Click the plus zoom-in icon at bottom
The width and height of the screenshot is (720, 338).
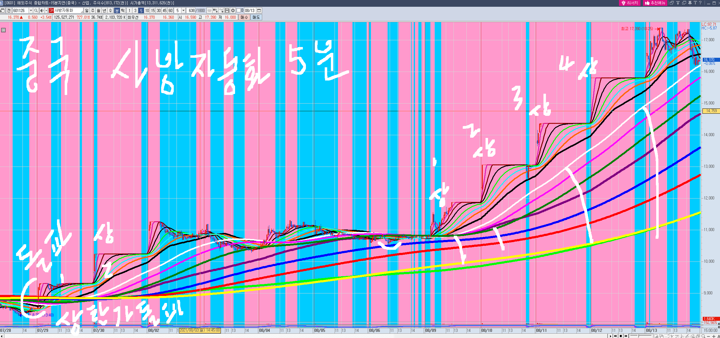[x=714, y=336]
